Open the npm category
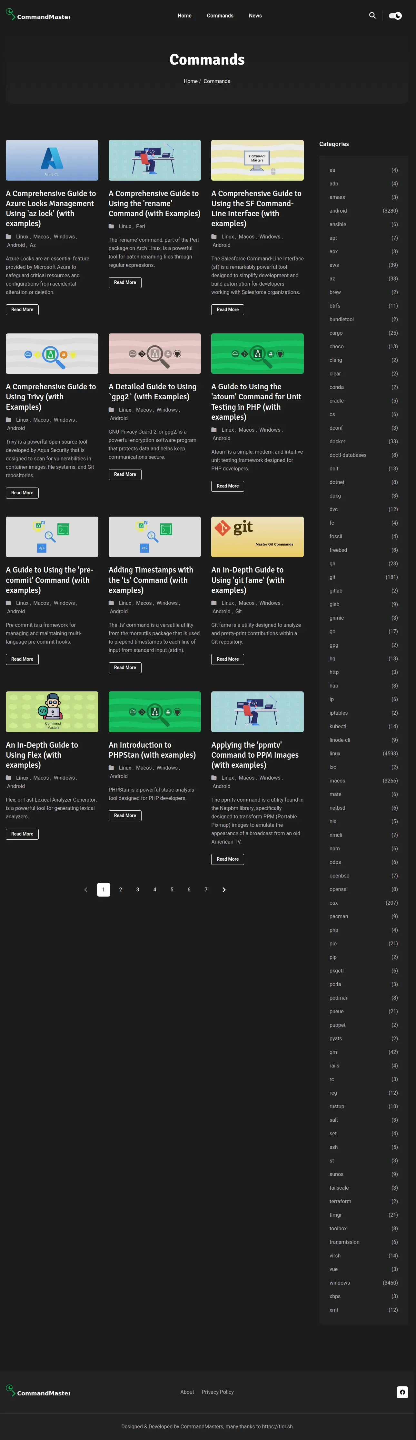Image resolution: width=416 pixels, height=1440 pixels. coord(363,848)
